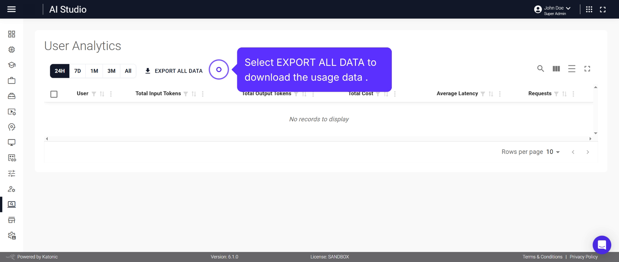This screenshot has width=619, height=262.
Task: Open the chip processor icon in sidebar
Action: point(12,50)
